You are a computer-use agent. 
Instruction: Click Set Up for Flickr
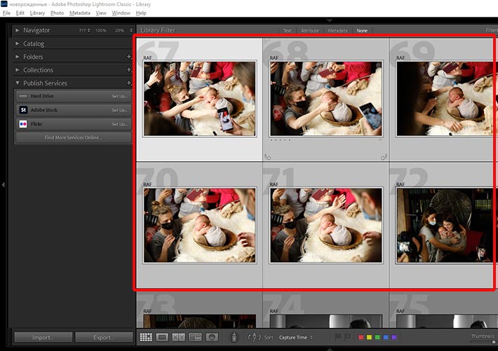119,124
